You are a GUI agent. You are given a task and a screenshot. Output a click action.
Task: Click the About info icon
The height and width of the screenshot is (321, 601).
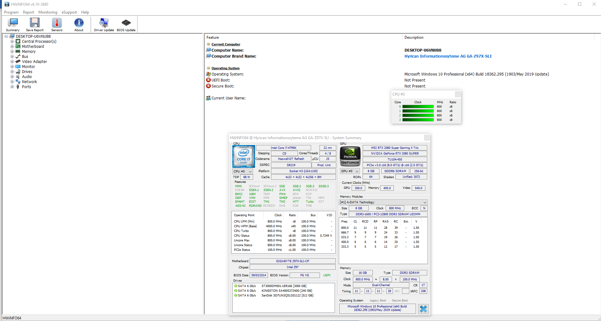(79, 23)
